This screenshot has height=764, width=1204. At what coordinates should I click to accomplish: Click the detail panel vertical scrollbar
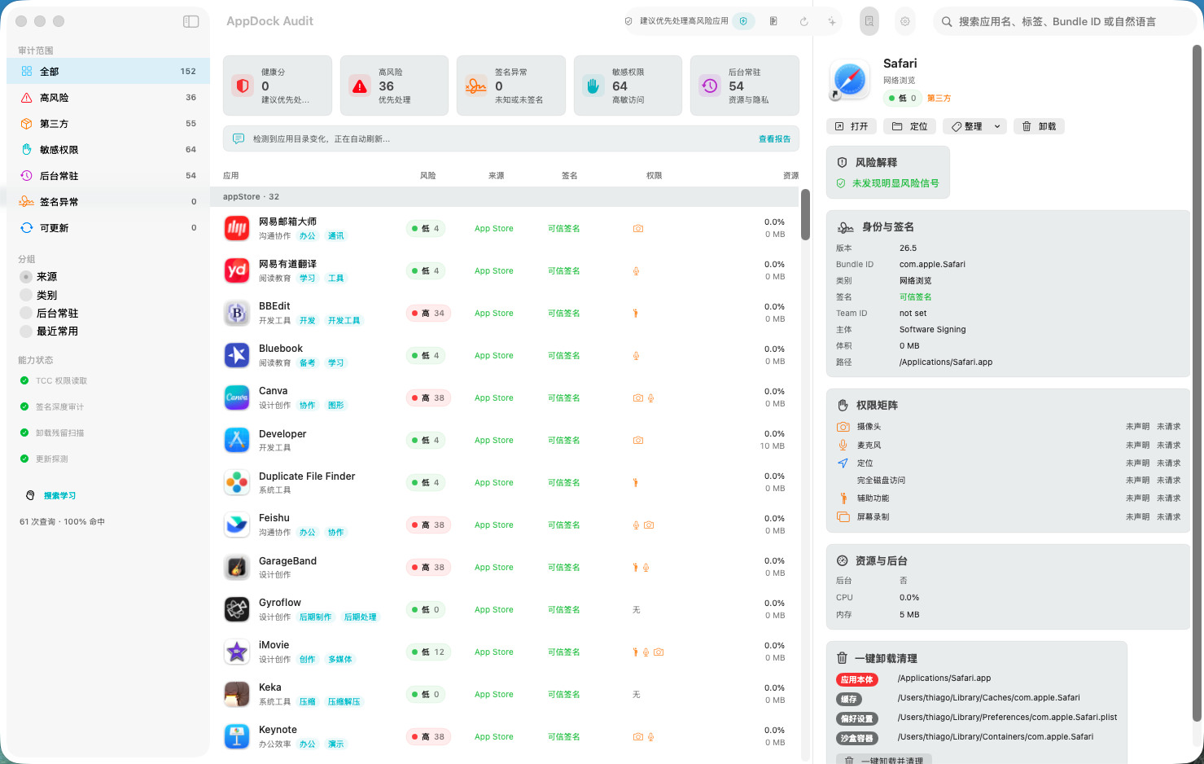(x=1197, y=383)
